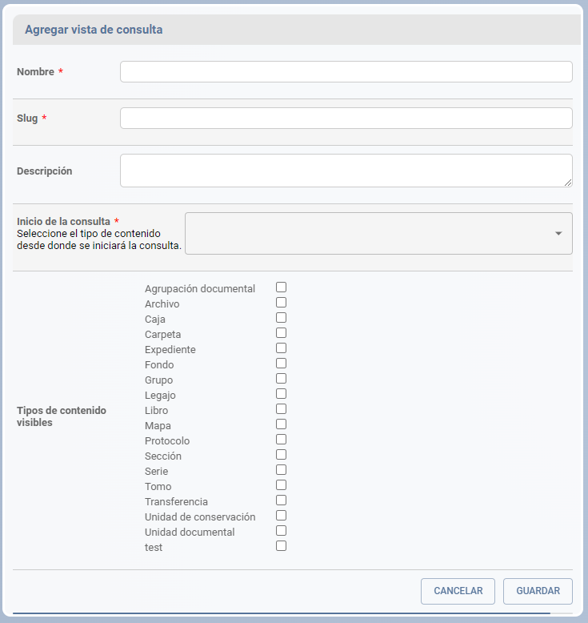Tick the Protocolo checkbox

click(281, 440)
